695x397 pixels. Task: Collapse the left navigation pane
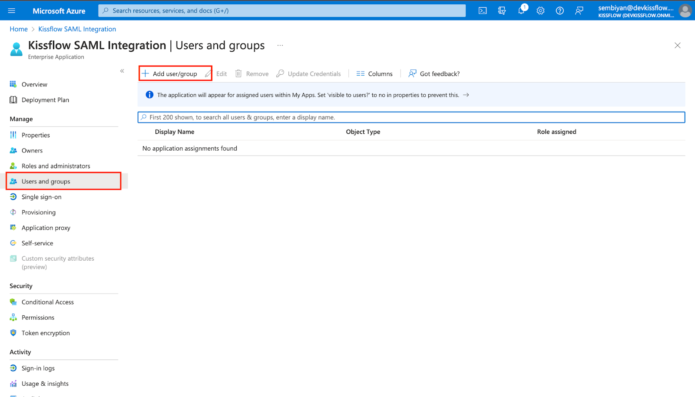coord(122,71)
